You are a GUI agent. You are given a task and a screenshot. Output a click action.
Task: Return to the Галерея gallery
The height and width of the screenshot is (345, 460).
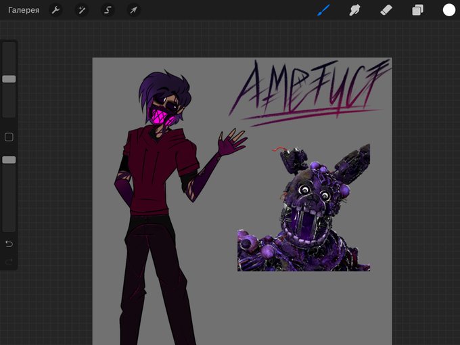click(24, 10)
